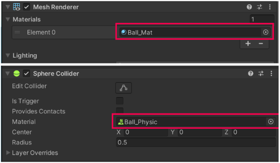Collapse the Lighting section

8,56
